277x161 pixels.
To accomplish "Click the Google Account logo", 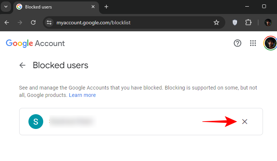I will tap(35, 43).
